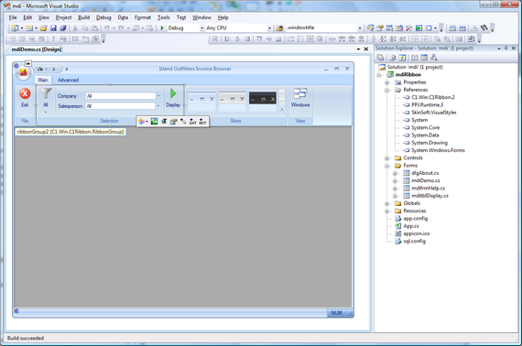Click View Code icon in Solution Explorer toolbar
This screenshot has width=522, height=346.
pos(415,58)
